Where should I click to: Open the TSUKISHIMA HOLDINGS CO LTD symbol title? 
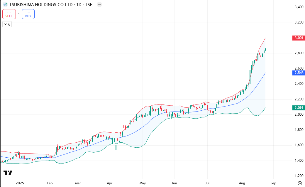pos(50,4)
